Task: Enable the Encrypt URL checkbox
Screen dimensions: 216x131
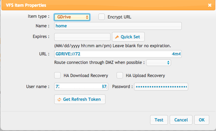Action: pyautogui.click(x=102, y=17)
